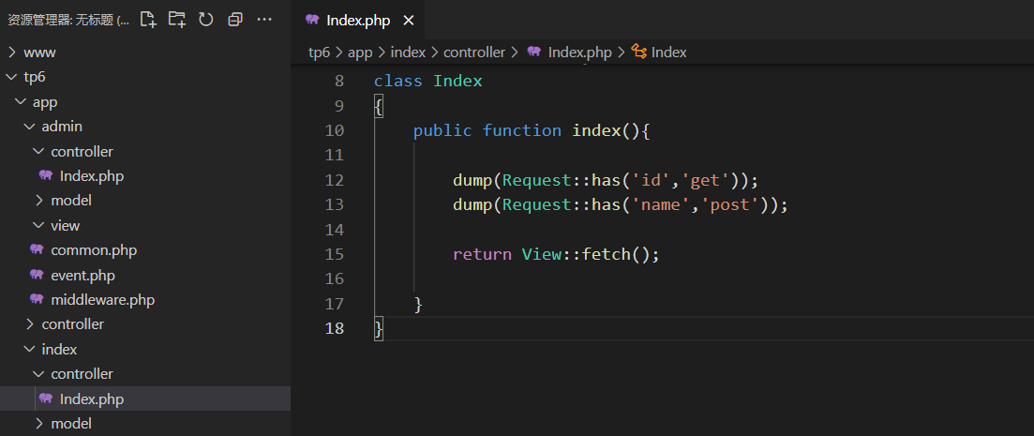Screen dimensions: 1034x436
Task: Click the 'name' string on line 13
Action: [661, 205]
